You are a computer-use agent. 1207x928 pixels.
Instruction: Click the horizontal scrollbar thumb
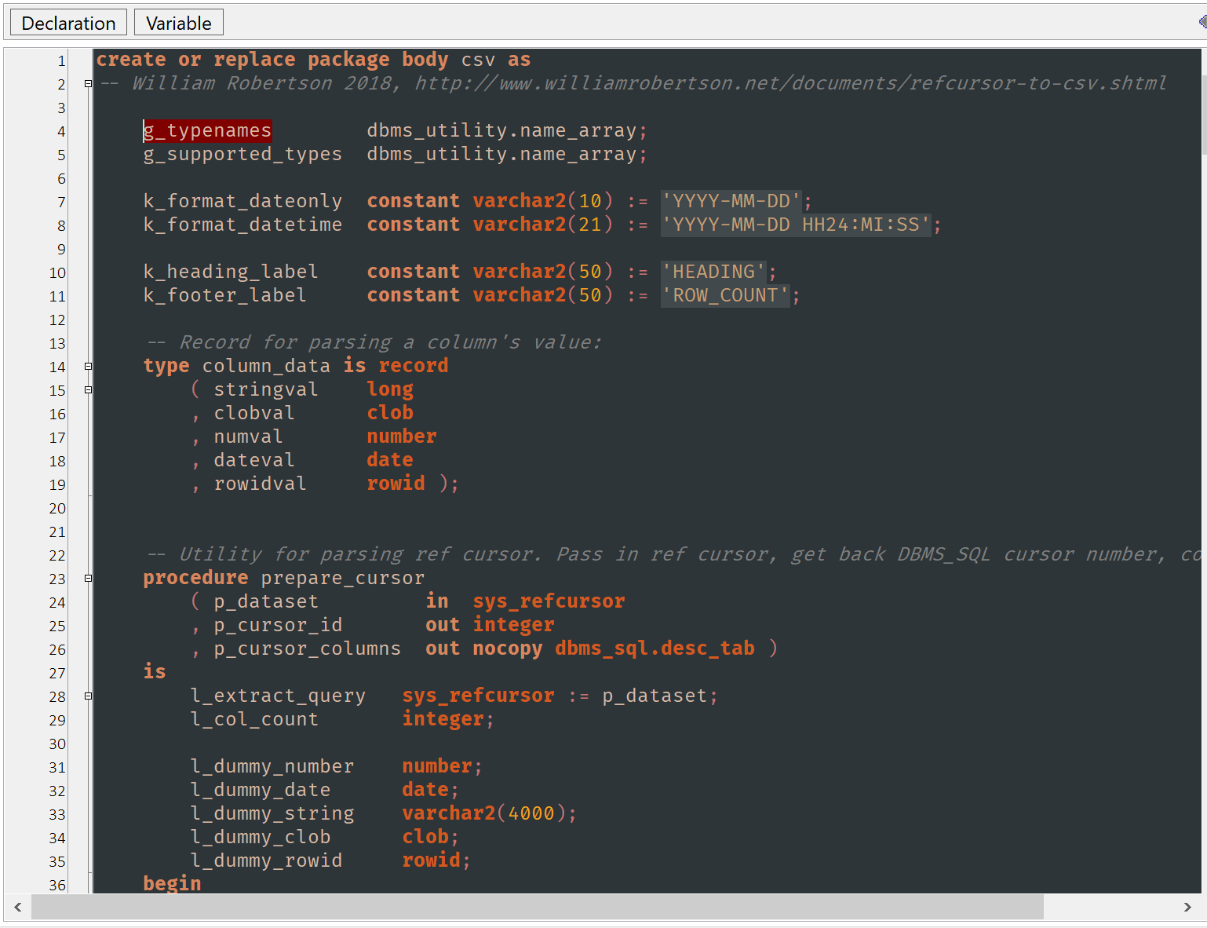(537, 907)
